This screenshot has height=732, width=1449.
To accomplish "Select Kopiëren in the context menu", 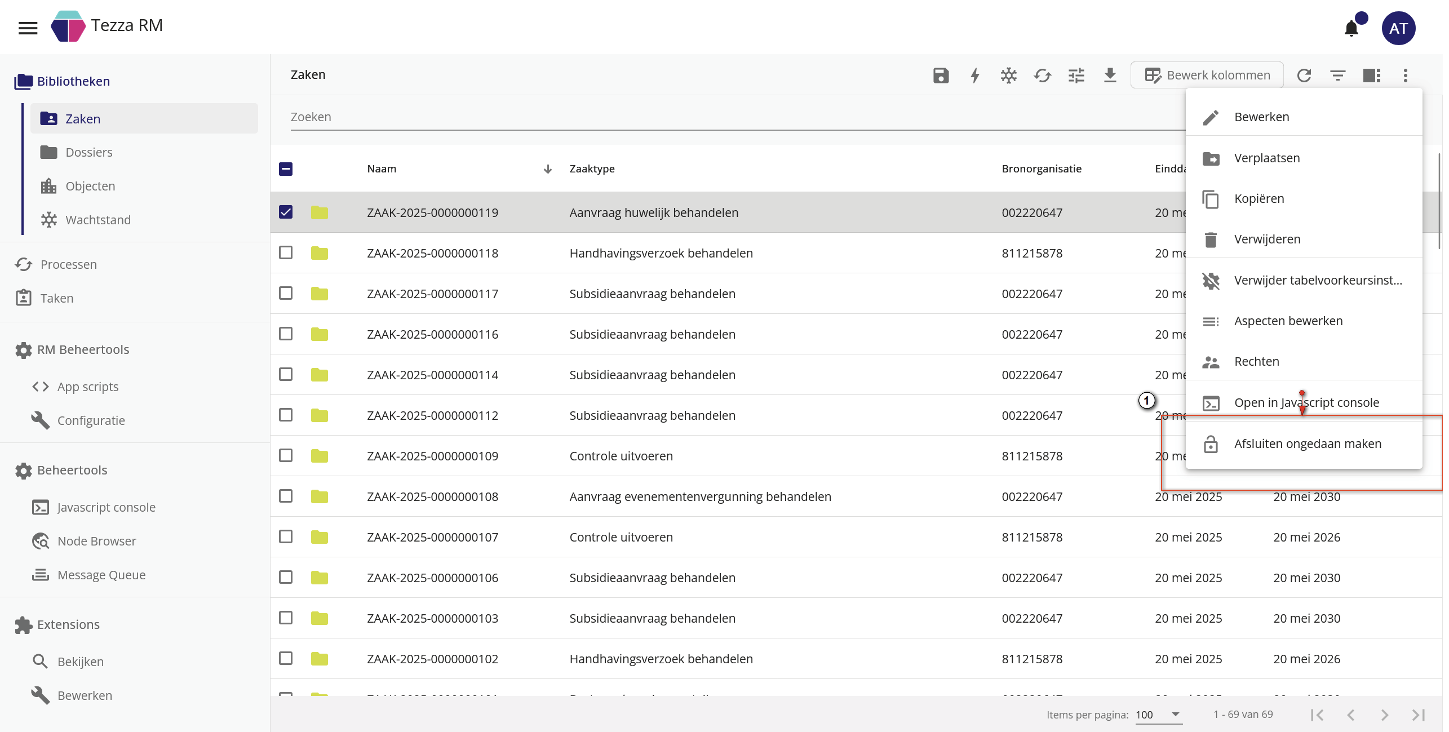I will click(x=1304, y=198).
